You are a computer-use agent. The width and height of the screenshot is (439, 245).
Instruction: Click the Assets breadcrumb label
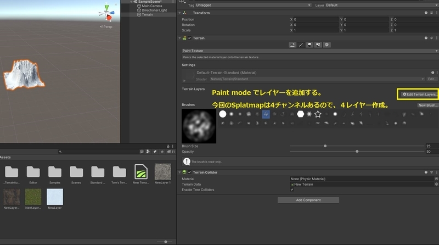5,157
